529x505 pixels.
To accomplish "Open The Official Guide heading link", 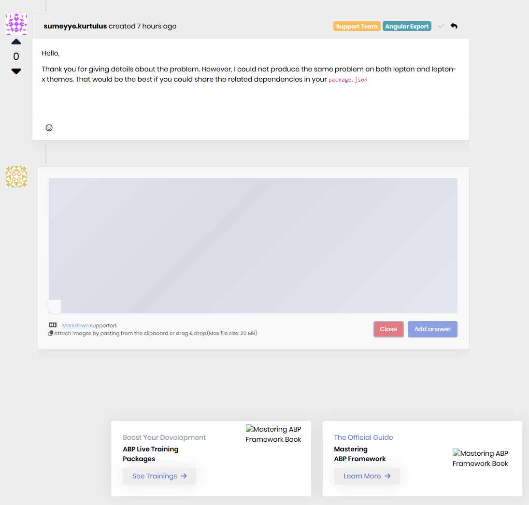I will tap(363, 437).
